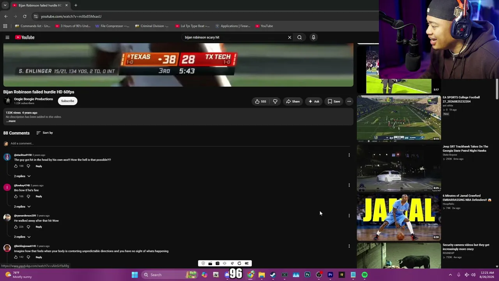This screenshot has width=499, height=281.
Task: Open '6 Minutes of Jamal Crawford' title link
Action: 467,198
